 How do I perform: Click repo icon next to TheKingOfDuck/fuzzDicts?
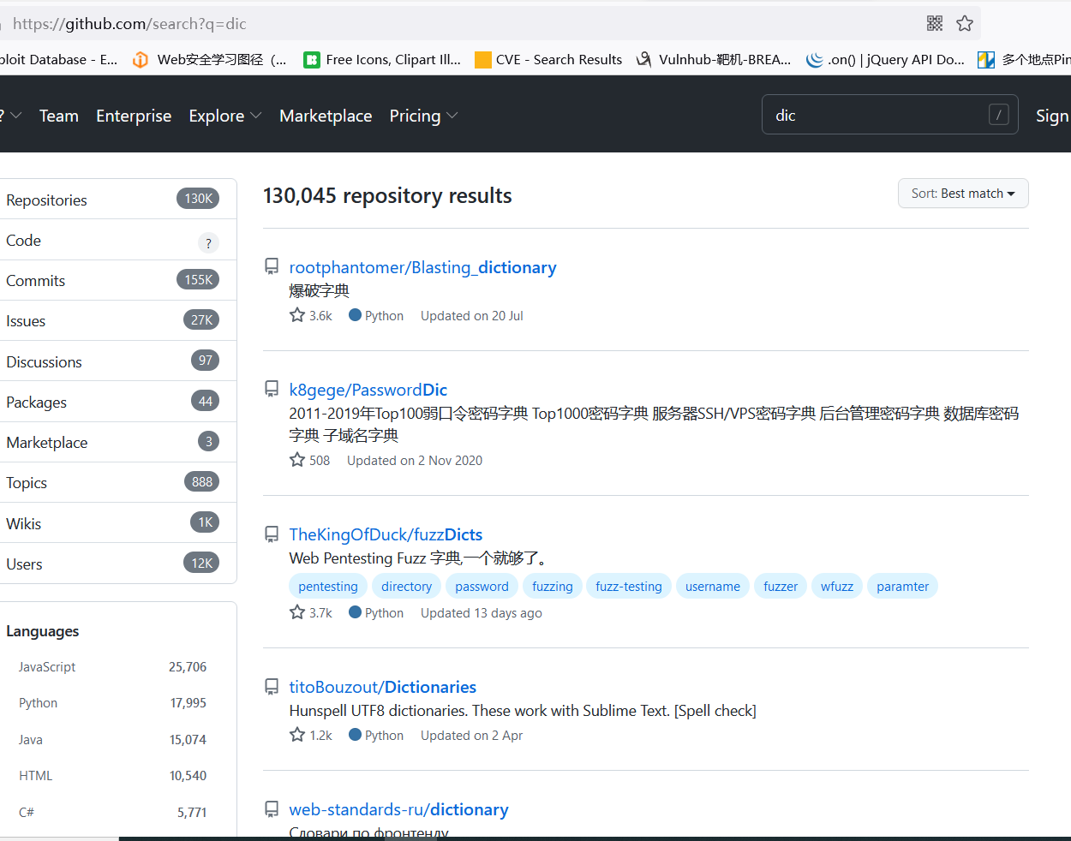pyautogui.click(x=272, y=534)
